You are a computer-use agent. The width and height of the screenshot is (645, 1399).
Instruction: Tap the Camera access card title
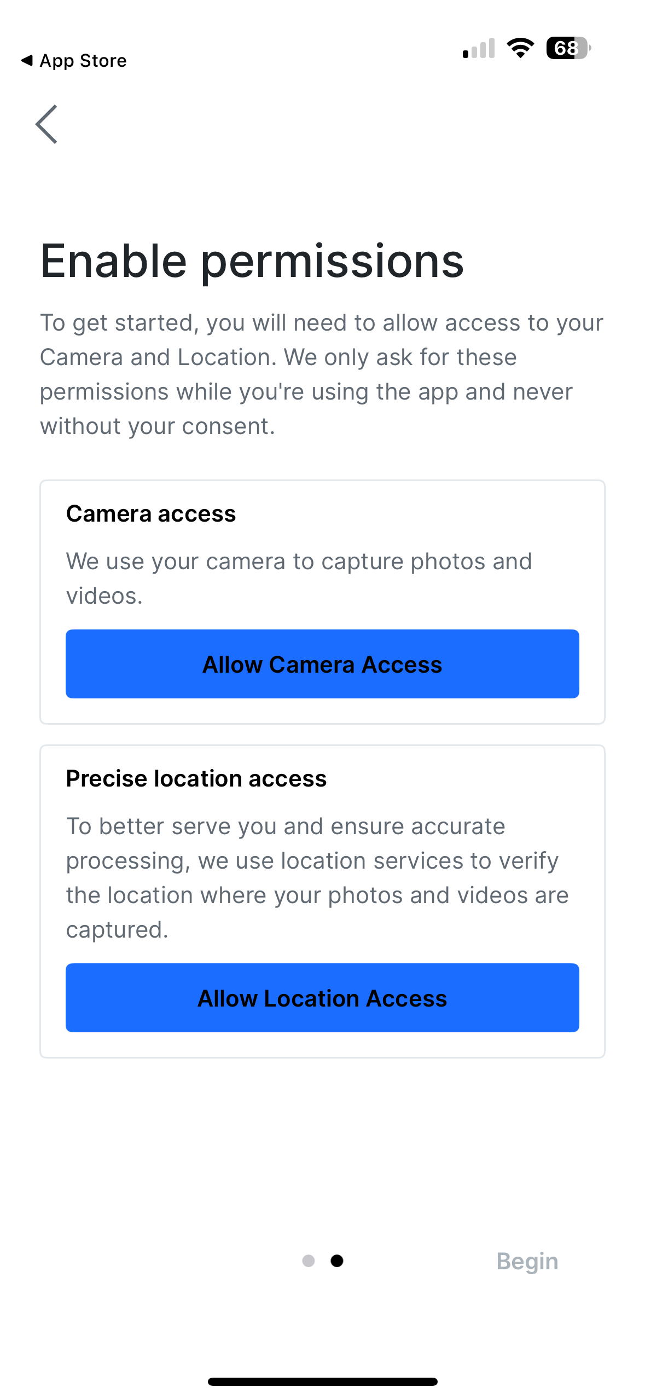151,514
